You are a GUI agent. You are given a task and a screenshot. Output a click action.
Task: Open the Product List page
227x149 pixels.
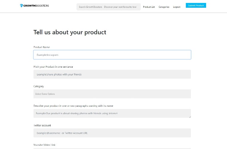click(x=149, y=7)
